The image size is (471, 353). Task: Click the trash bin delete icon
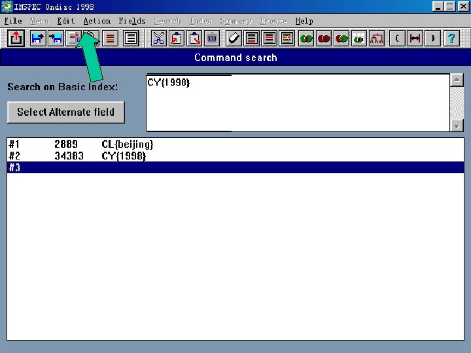pos(212,39)
